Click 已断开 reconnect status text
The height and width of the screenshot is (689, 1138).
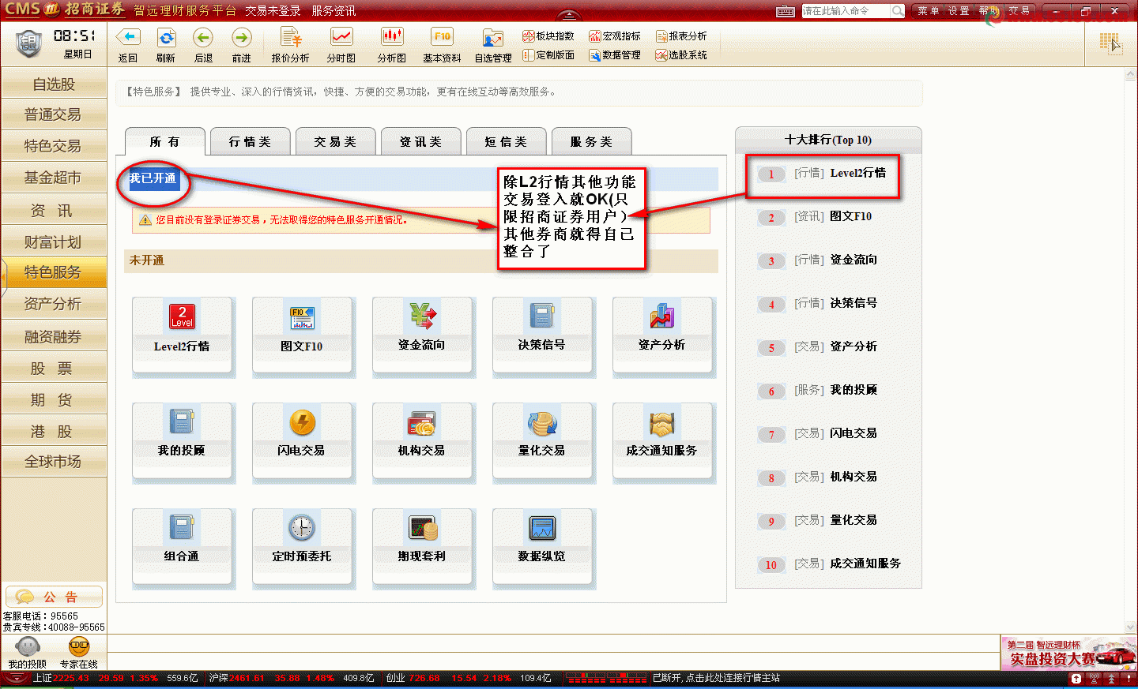716,678
